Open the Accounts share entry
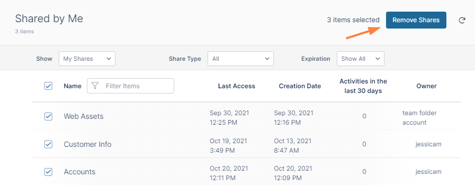The width and height of the screenshot is (475, 196). pyautogui.click(x=79, y=172)
